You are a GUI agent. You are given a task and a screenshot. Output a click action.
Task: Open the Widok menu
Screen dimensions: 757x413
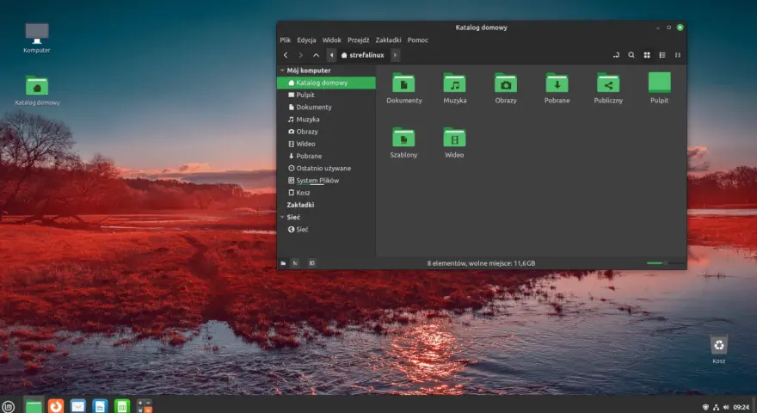click(332, 40)
